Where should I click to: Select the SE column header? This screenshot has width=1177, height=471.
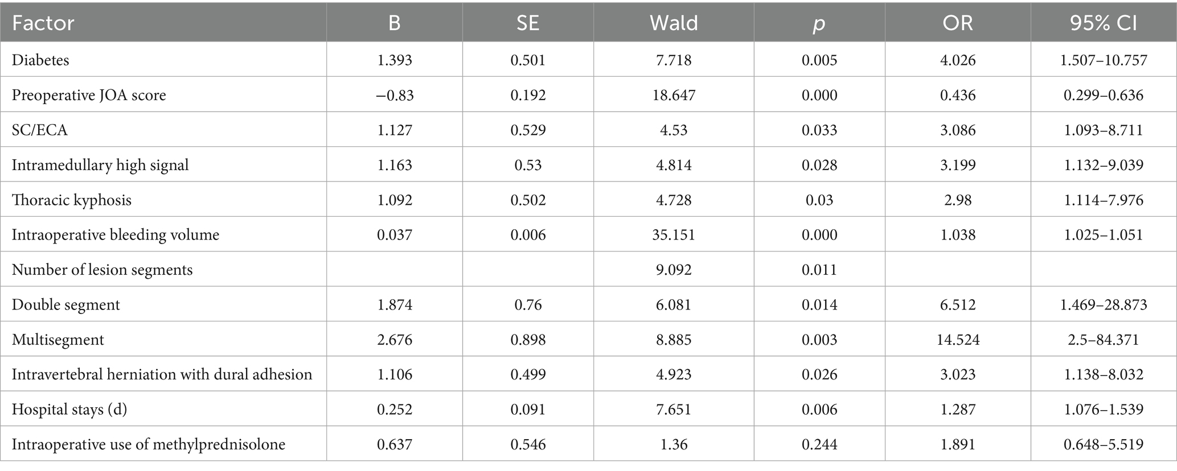[528, 23]
